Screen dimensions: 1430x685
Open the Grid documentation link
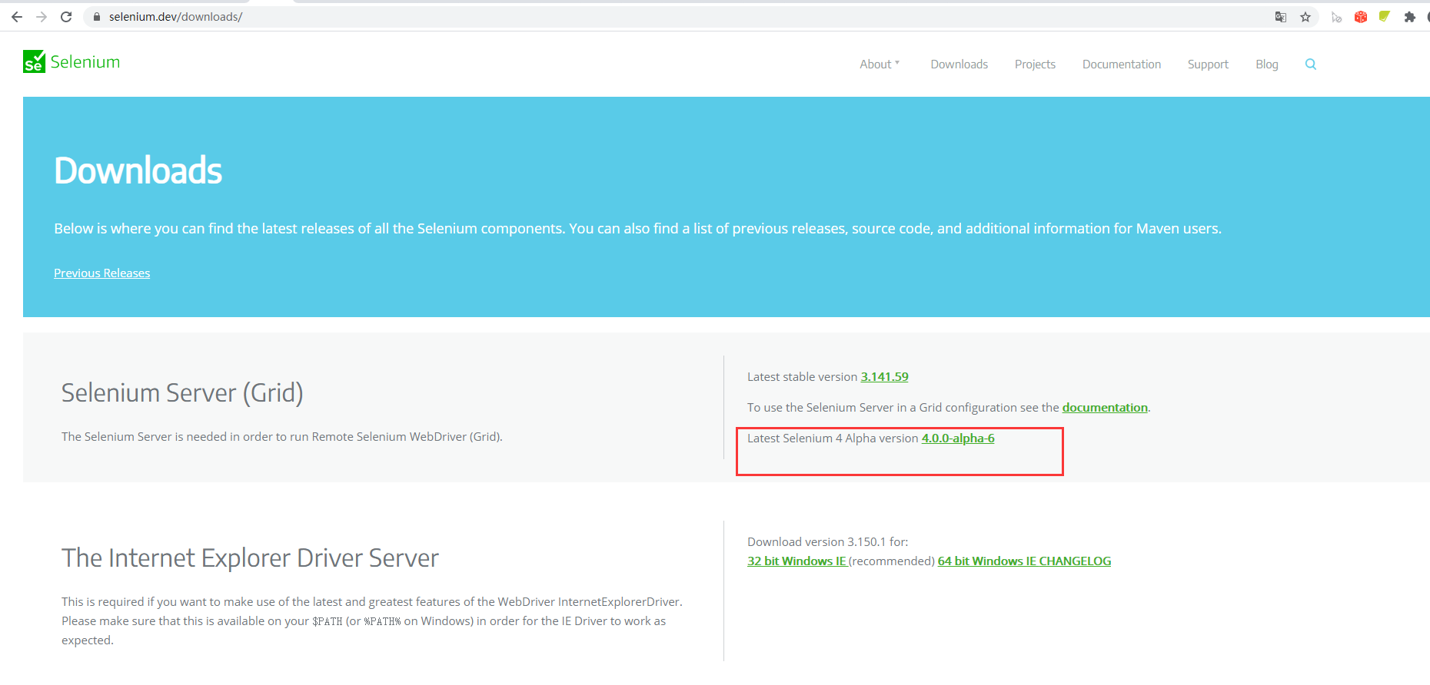point(1105,408)
